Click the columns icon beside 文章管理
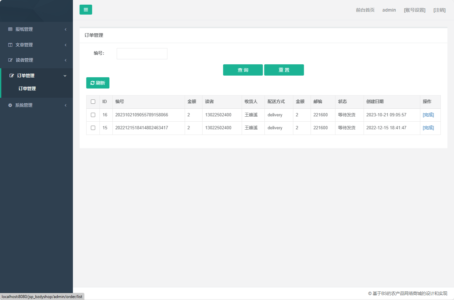The width and height of the screenshot is (454, 300). click(x=10, y=45)
